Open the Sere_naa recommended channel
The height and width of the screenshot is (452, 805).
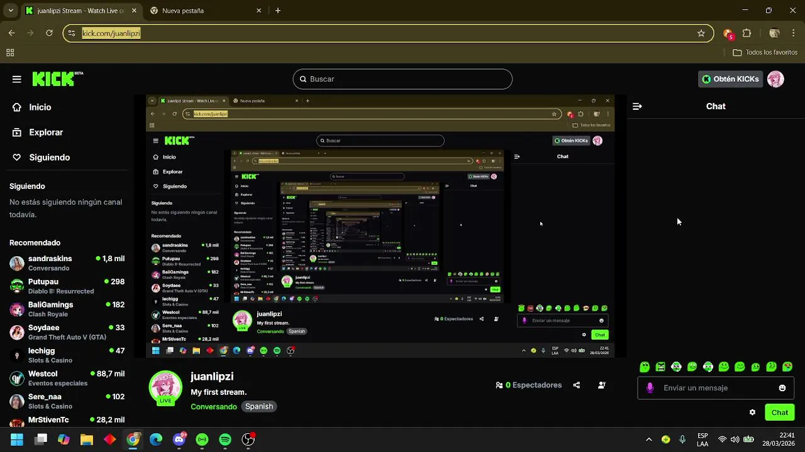(67, 401)
